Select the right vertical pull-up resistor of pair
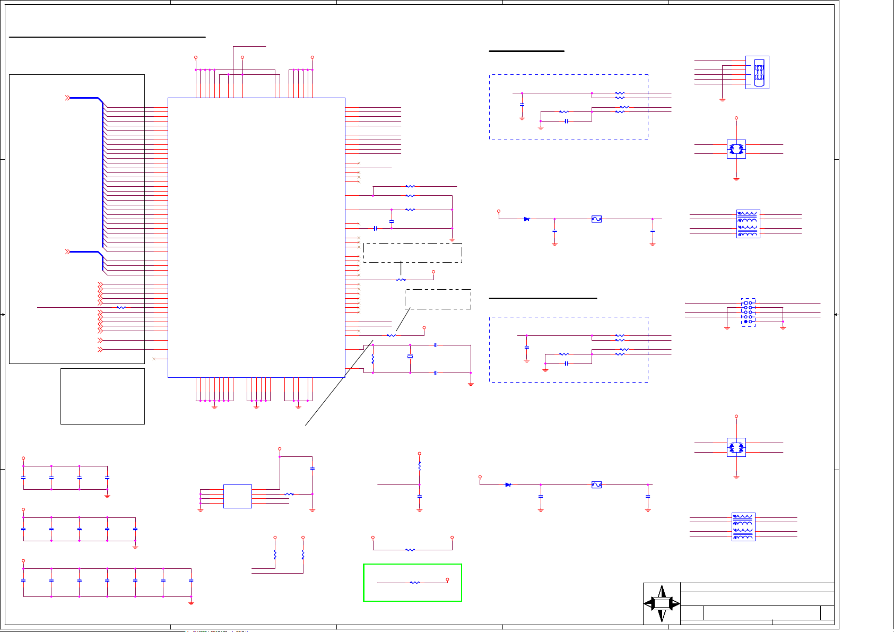The width and height of the screenshot is (894, 632). coord(303,555)
